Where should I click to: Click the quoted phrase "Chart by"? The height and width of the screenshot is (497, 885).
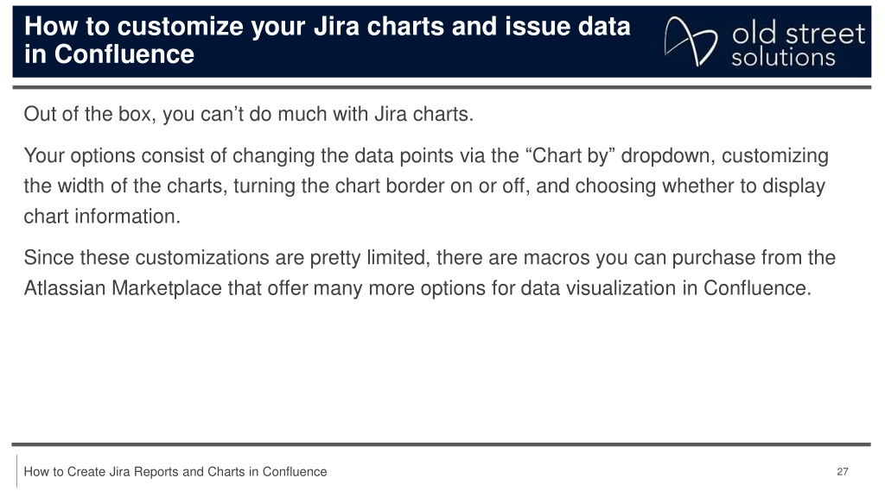tap(570, 155)
